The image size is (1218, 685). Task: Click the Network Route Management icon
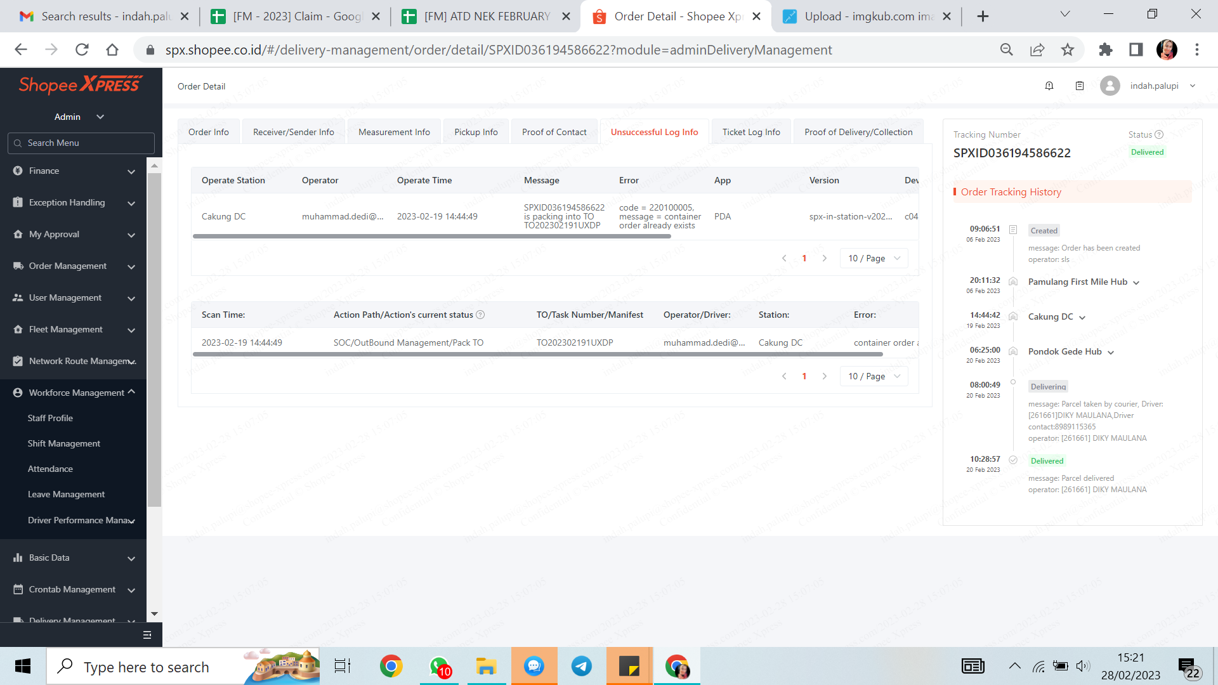(x=18, y=361)
